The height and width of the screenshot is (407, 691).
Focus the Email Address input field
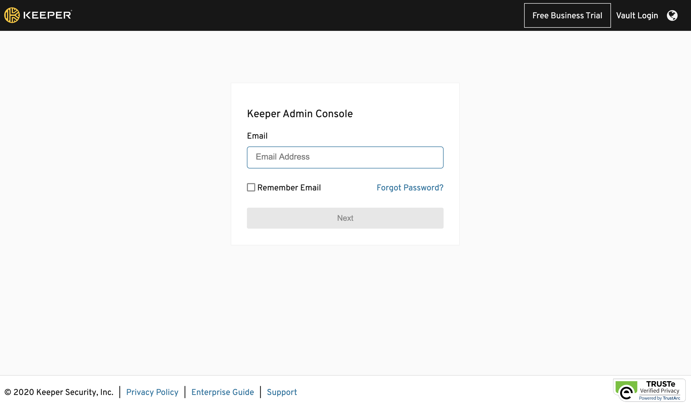(x=345, y=157)
